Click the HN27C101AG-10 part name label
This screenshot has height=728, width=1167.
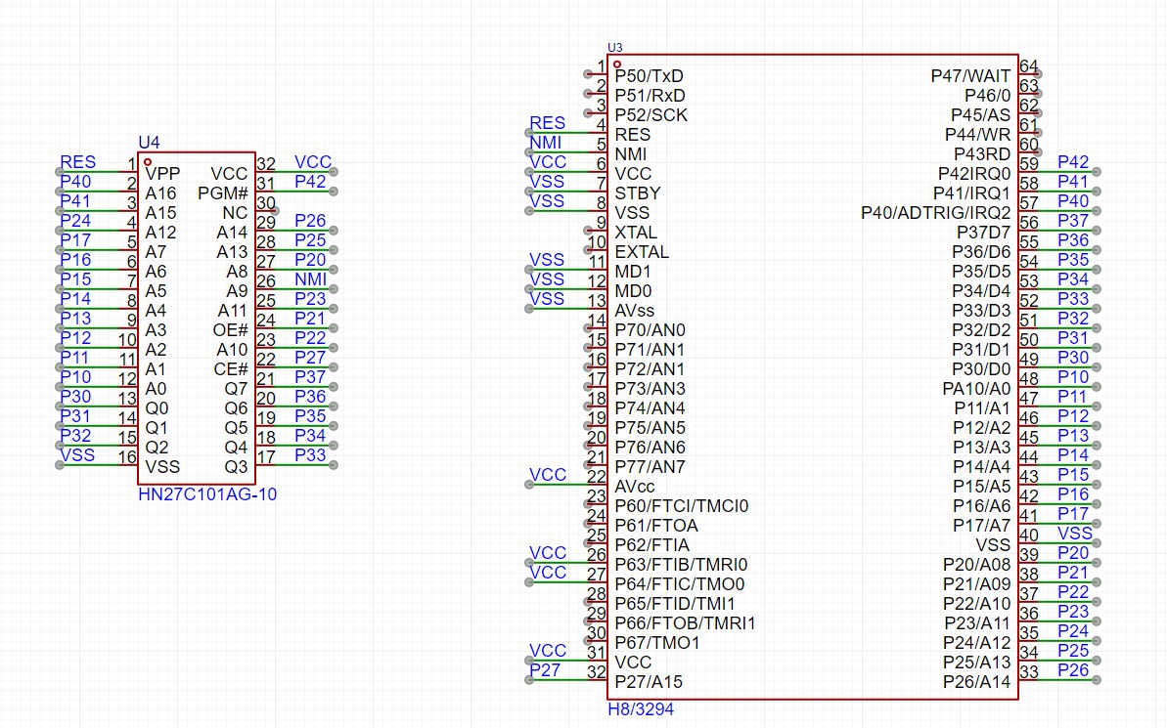(207, 494)
